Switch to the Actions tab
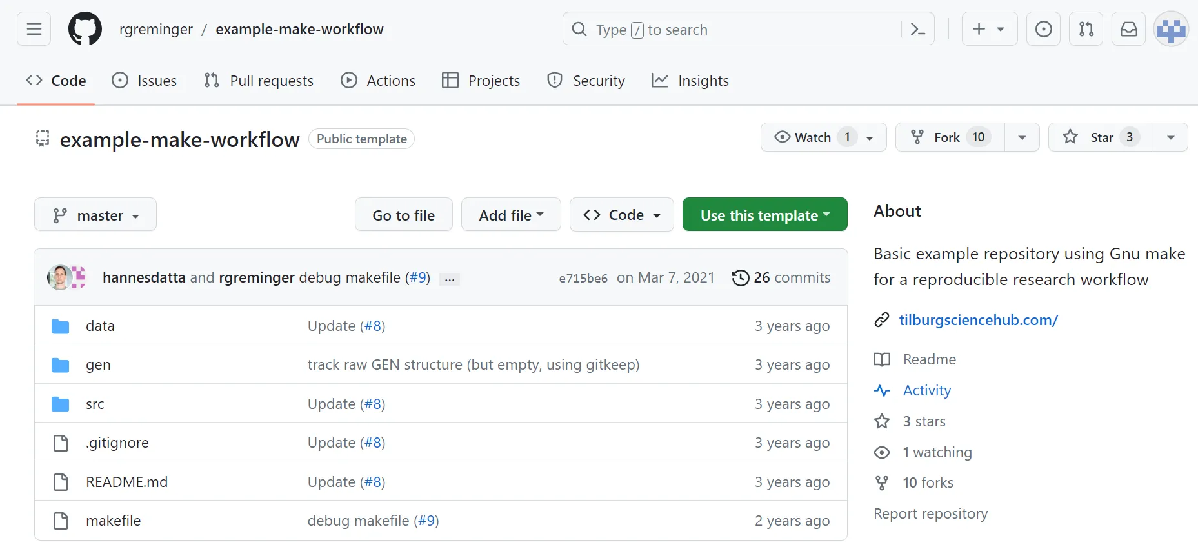Image resolution: width=1198 pixels, height=547 pixels. tap(378, 81)
